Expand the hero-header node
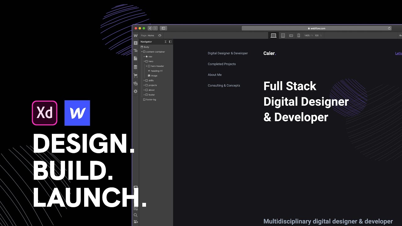This screenshot has width=402, height=226. [146, 66]
